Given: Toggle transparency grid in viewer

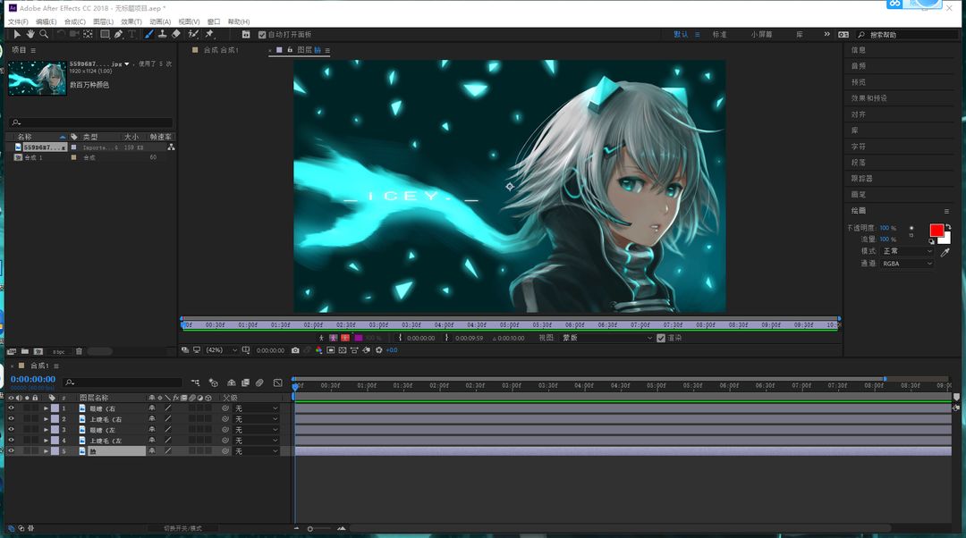Looking at the screenshot, I should 343,350.
